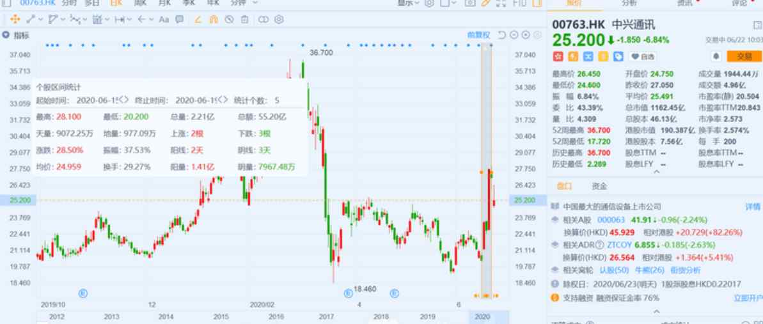The width and height of the screenshot is (763, 324).
Task: Click the orange lightning badge icon
Action: tap(573, 56)
